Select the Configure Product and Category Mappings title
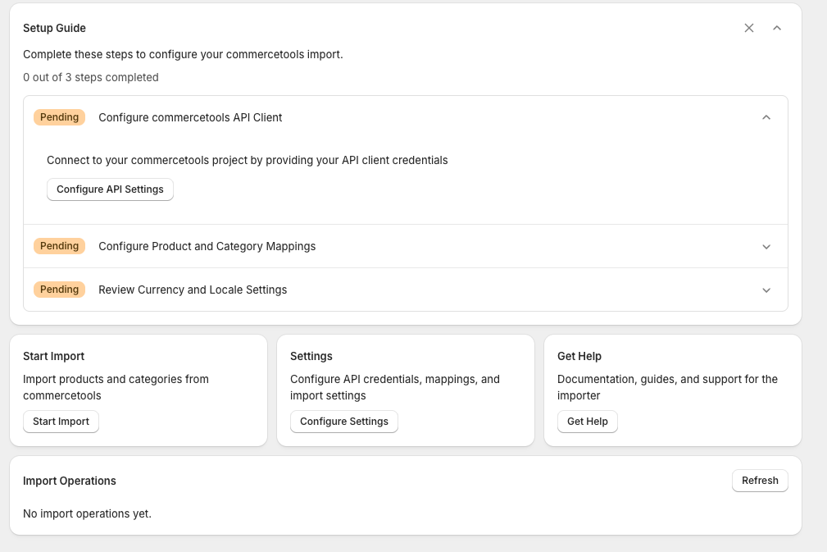Image resolution: width=827 pixels, height=552 pixels. [x=207, y=246]
